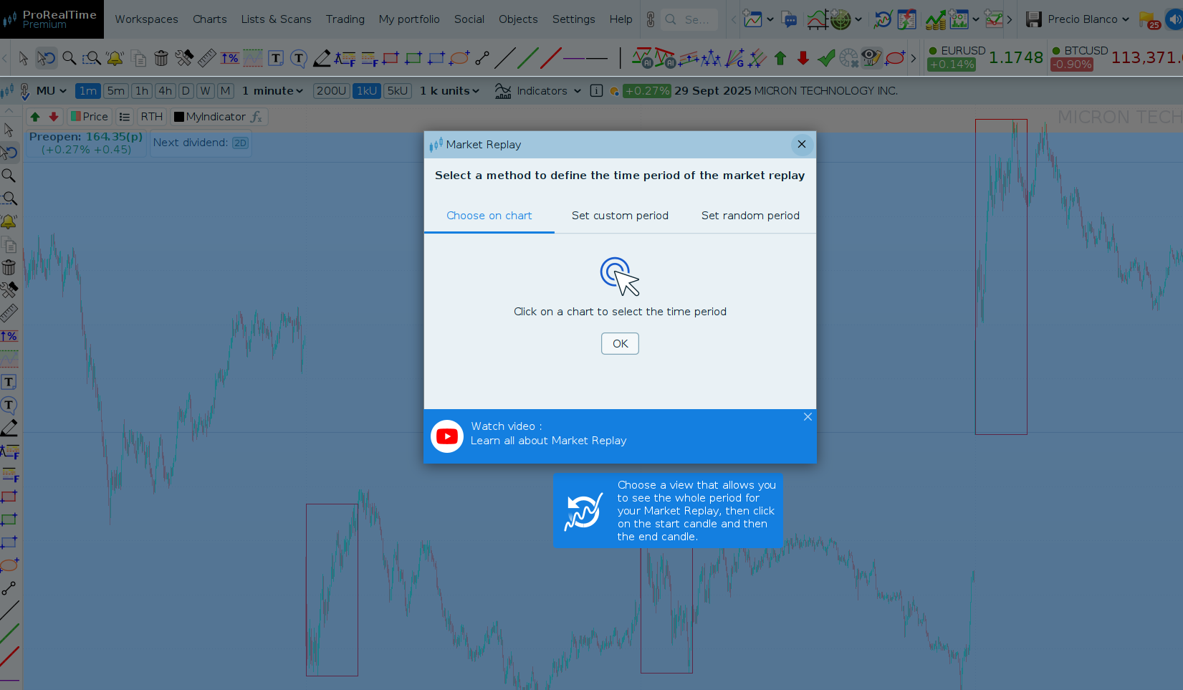Open the 1 k units dropdown
The width and height of the screenshot is (1183, 690).
coord(449,91)
